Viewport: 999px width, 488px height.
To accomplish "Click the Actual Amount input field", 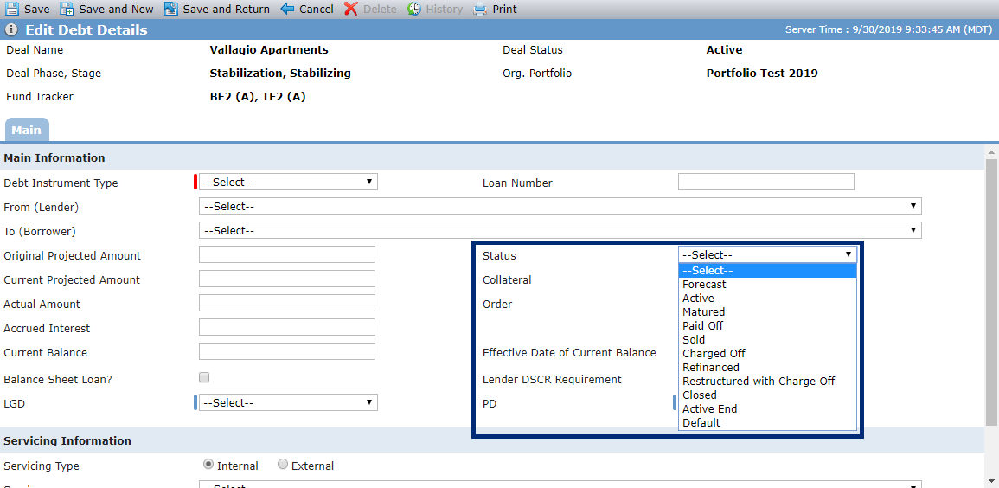I will pos(286,303).
